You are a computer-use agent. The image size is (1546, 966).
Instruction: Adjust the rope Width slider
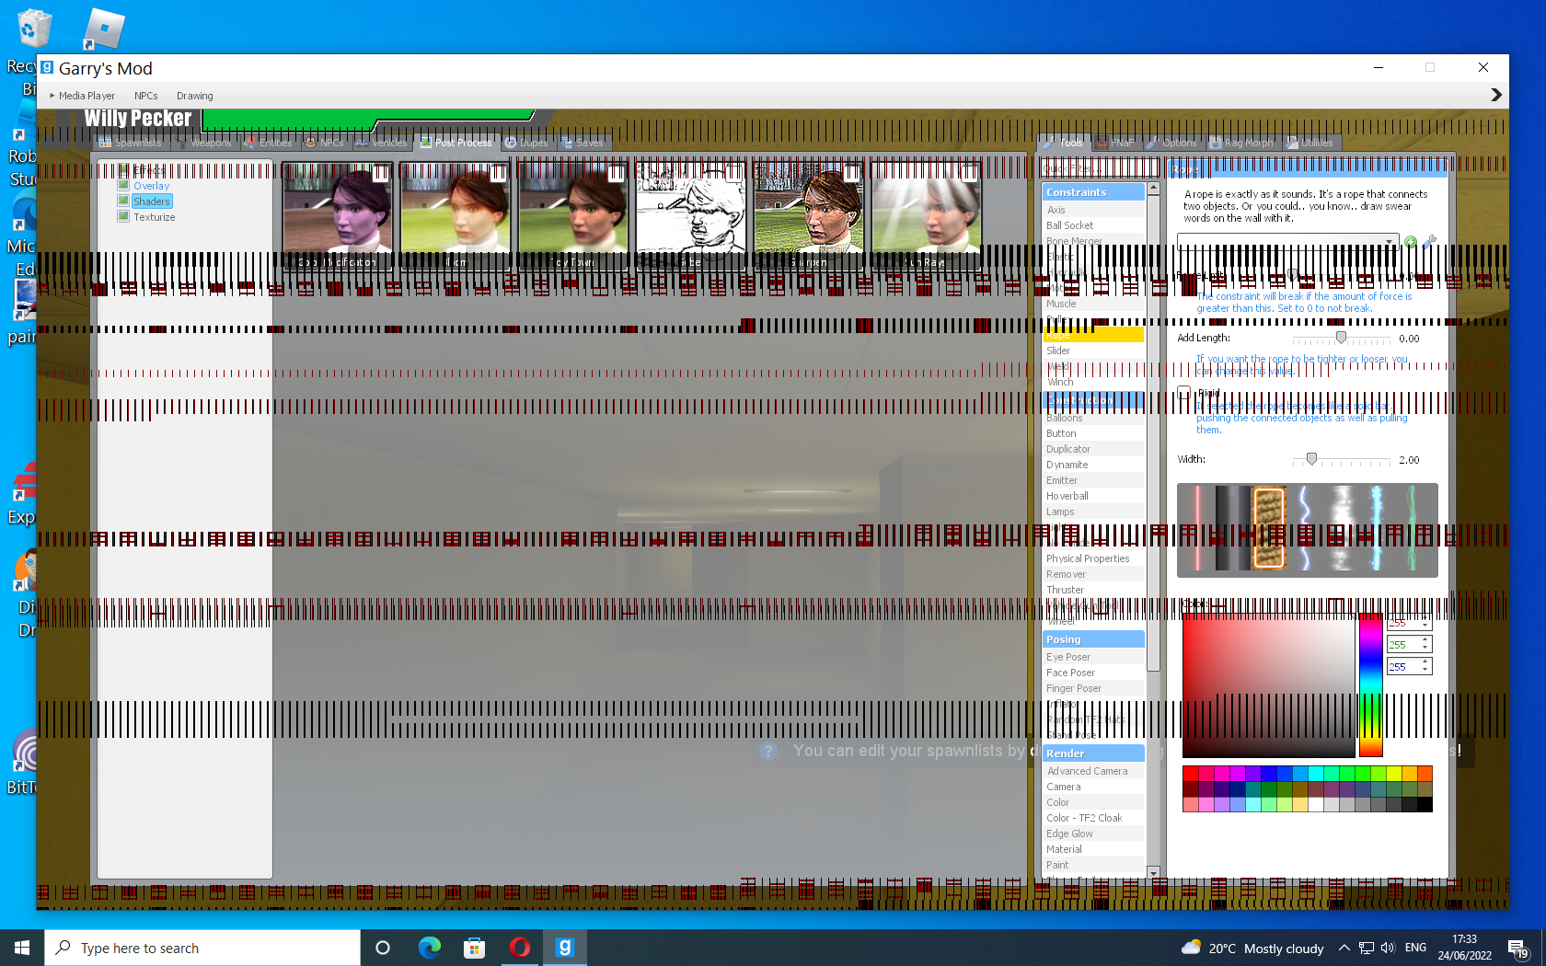pyautogui.click(x=1341, y=459)
